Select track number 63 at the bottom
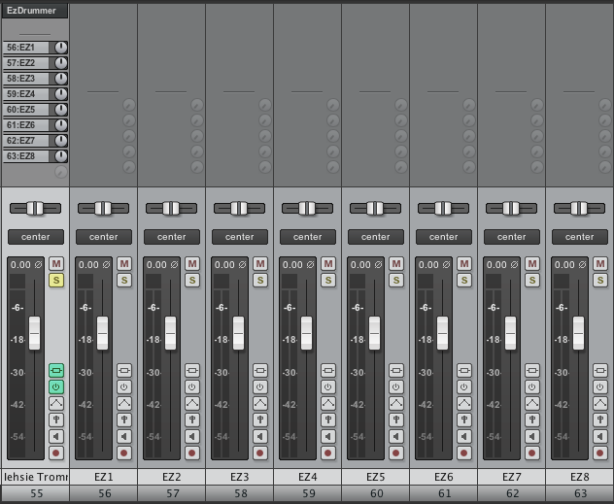Screen dimensions: 614x504 [x=580, y=493]
